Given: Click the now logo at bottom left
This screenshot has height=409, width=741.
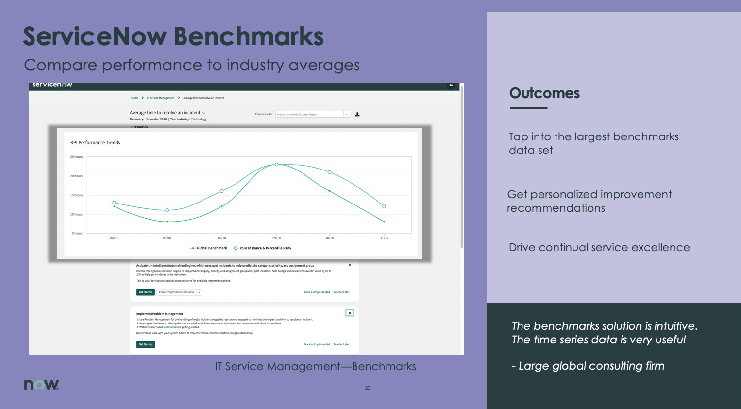Looking at the screenshot, I should click(41, 384).
